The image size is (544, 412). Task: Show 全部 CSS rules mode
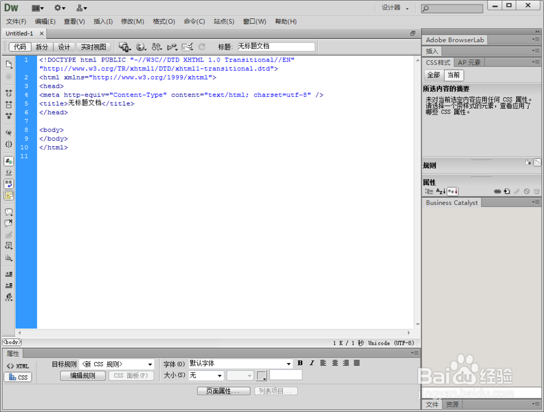coord(434,75)
